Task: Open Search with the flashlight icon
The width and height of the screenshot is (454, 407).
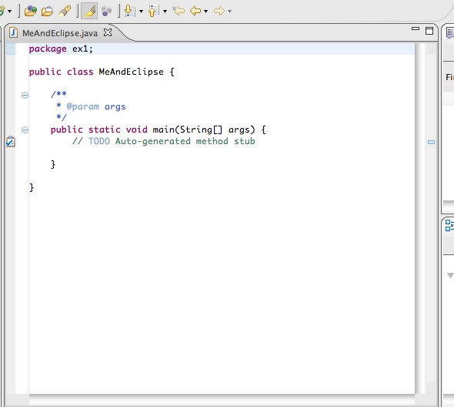Action: coord(65,11)
